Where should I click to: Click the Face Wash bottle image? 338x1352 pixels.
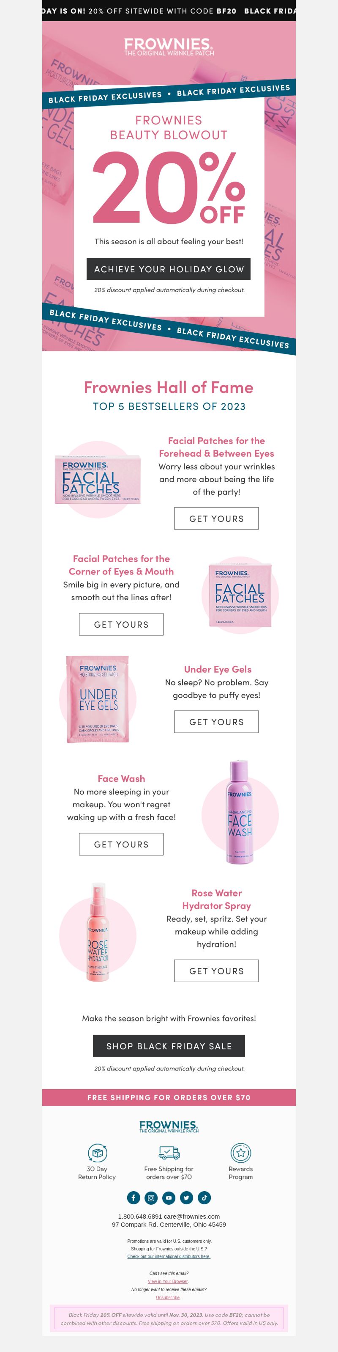click(240, 811)
